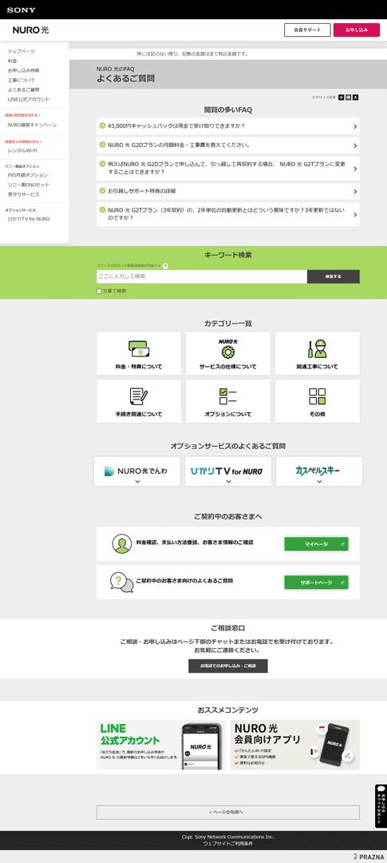The image size is (387, 863).
Task: Focus the keyword search input field
Action: (x=202, y=276)
